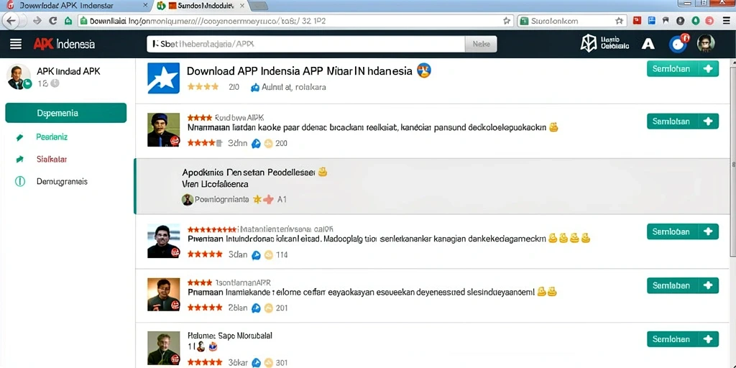Select the Depemenia sidebar item
This screenshot has width=736, height=368.
tap(65, 113)
